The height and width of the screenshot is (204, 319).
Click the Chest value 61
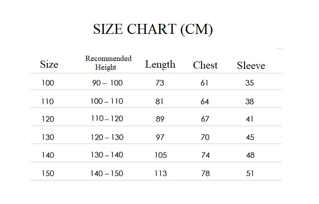205,83
